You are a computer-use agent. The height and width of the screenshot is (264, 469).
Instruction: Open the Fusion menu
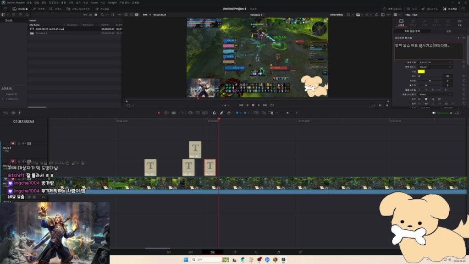[94, 2]
